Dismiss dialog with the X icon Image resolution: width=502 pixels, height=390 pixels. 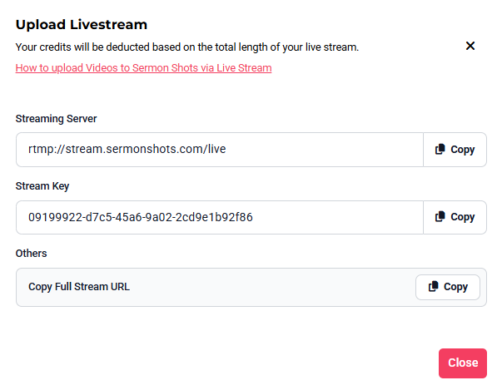(470, 46)
